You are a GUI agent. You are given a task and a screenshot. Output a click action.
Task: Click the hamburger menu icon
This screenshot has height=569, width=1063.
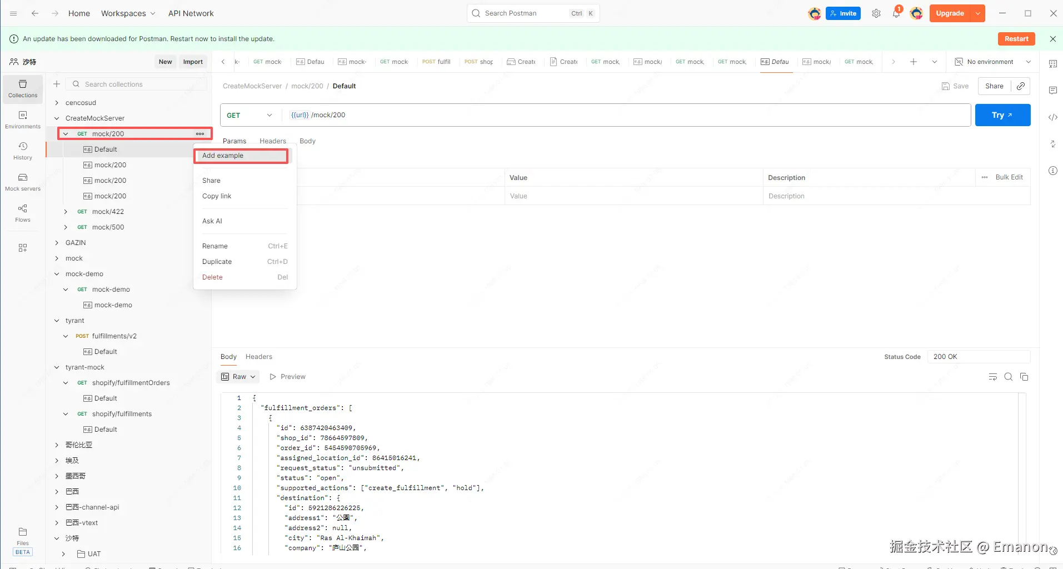13,13
